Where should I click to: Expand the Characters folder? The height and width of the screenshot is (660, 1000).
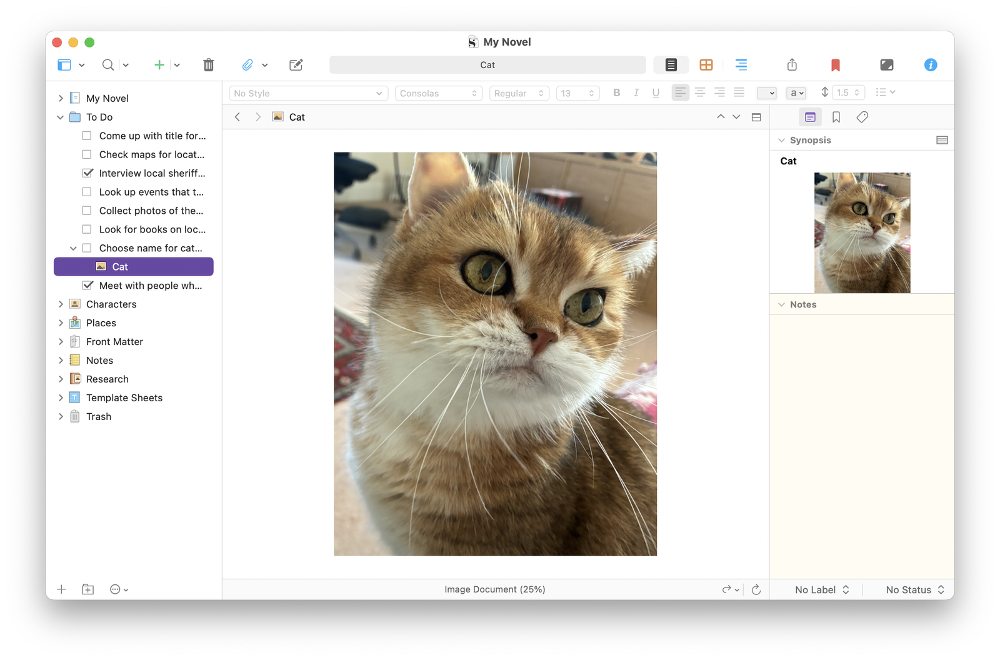[61, 304]
